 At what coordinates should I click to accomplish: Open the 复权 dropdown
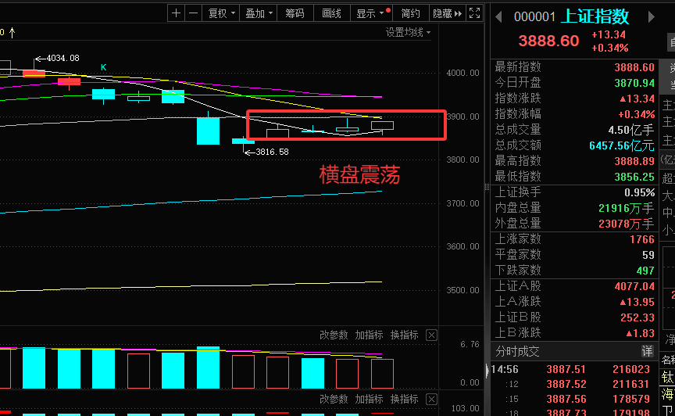click(221, 13)
